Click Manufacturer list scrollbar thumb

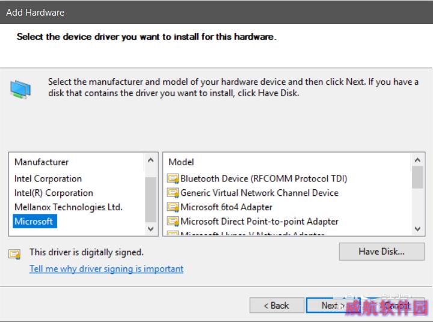(x=151, y=199)
